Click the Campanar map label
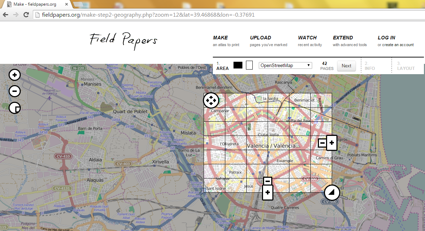 click(220, 111)
